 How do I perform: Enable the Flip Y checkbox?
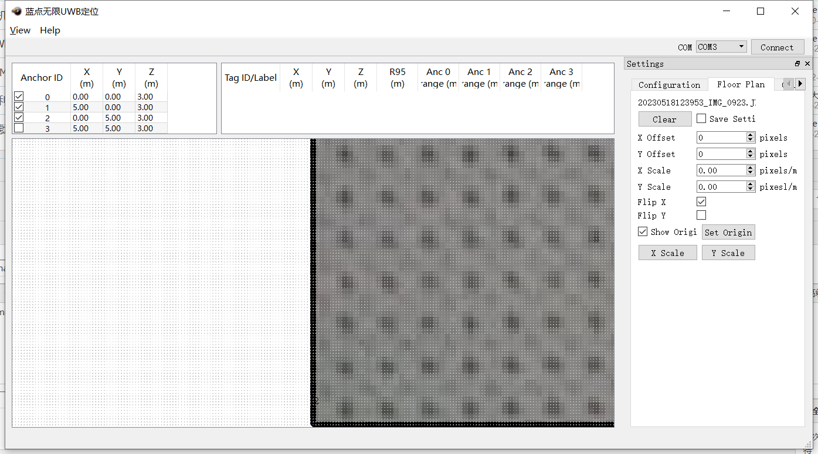[x=701, y=215]
